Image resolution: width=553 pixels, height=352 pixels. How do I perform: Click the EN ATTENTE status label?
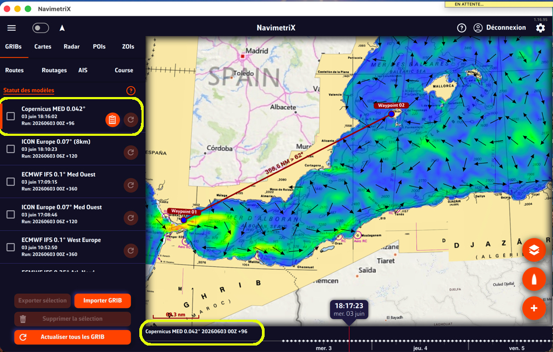click(469, 4)
